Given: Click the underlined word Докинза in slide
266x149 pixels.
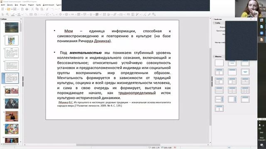Looking at the screenshot, I should coord(101,41).
